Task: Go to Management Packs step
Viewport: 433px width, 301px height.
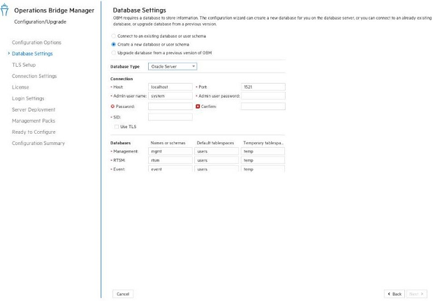Action: point(34,121)
